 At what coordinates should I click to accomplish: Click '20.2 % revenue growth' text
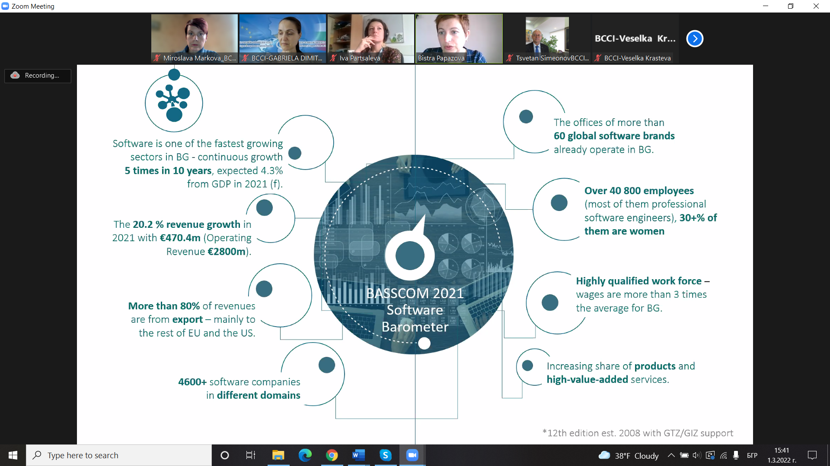(186, 224)
